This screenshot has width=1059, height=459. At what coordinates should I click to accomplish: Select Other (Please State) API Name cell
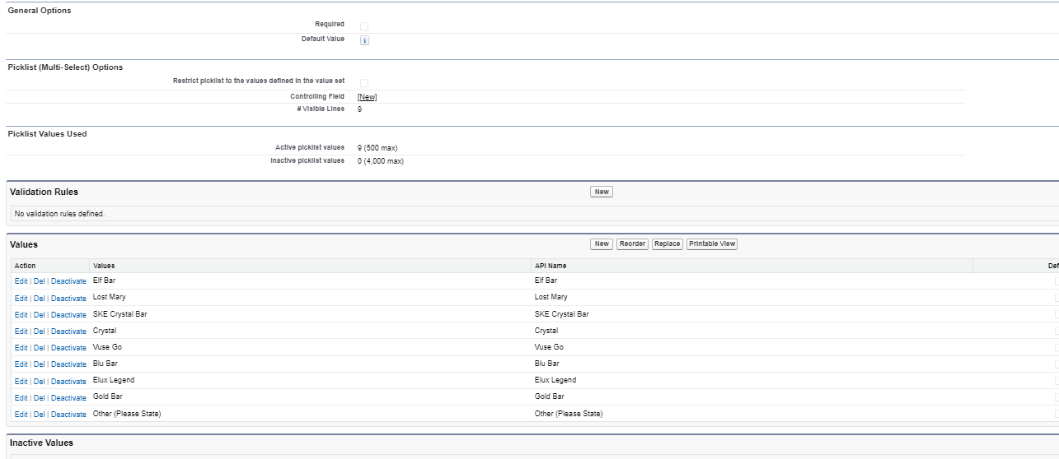point(569,414)
